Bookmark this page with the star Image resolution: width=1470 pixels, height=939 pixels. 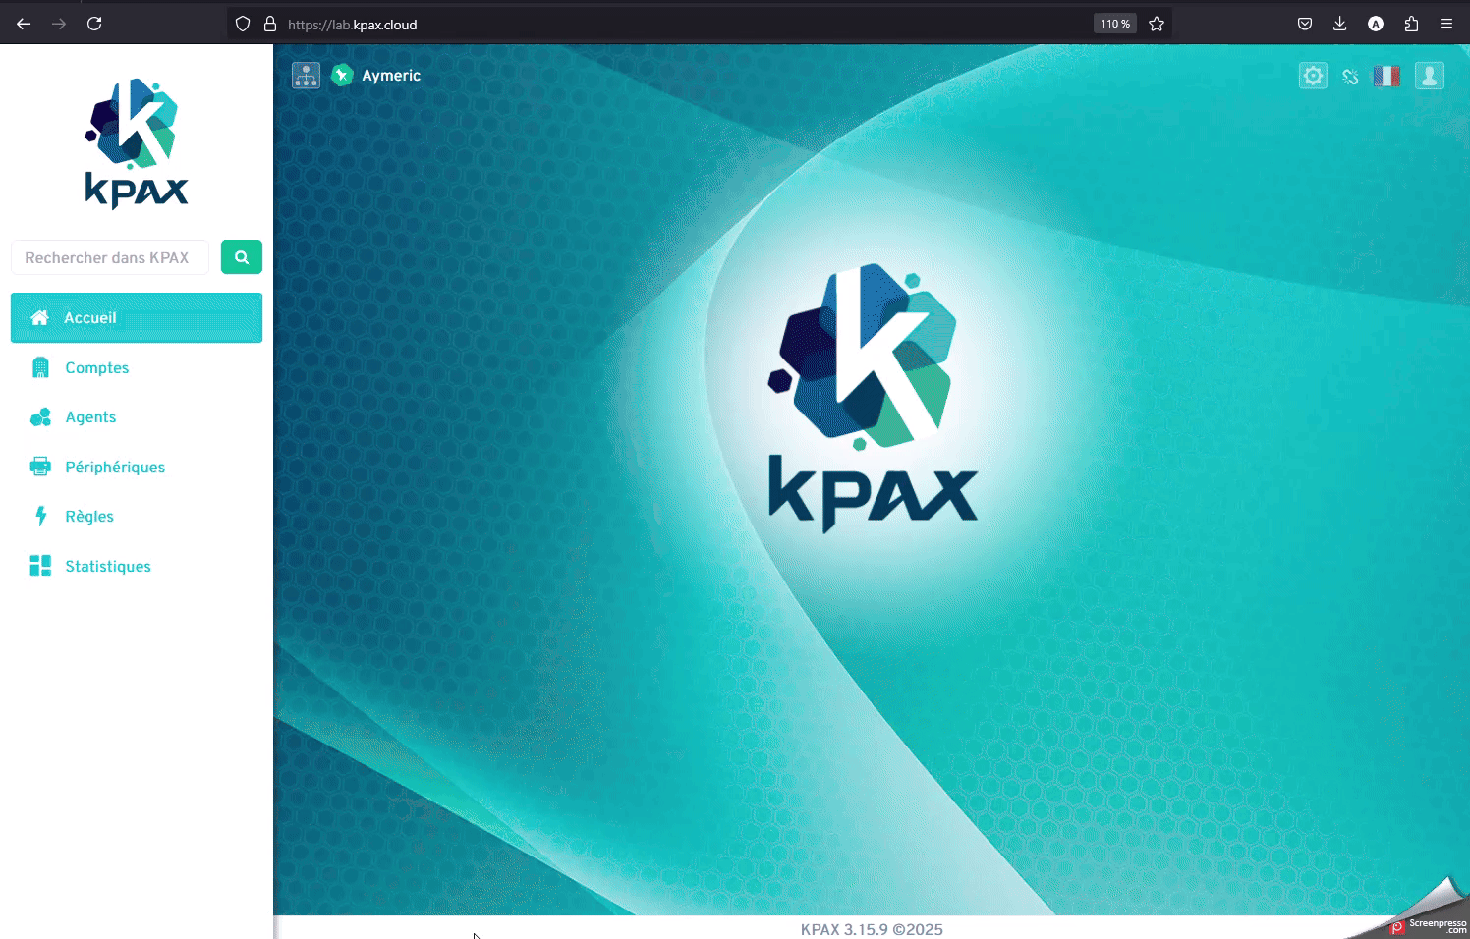coord(1157,24)
